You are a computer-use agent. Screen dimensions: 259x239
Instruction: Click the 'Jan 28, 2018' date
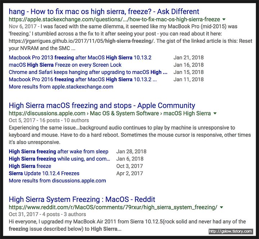[x=131, y=151]
